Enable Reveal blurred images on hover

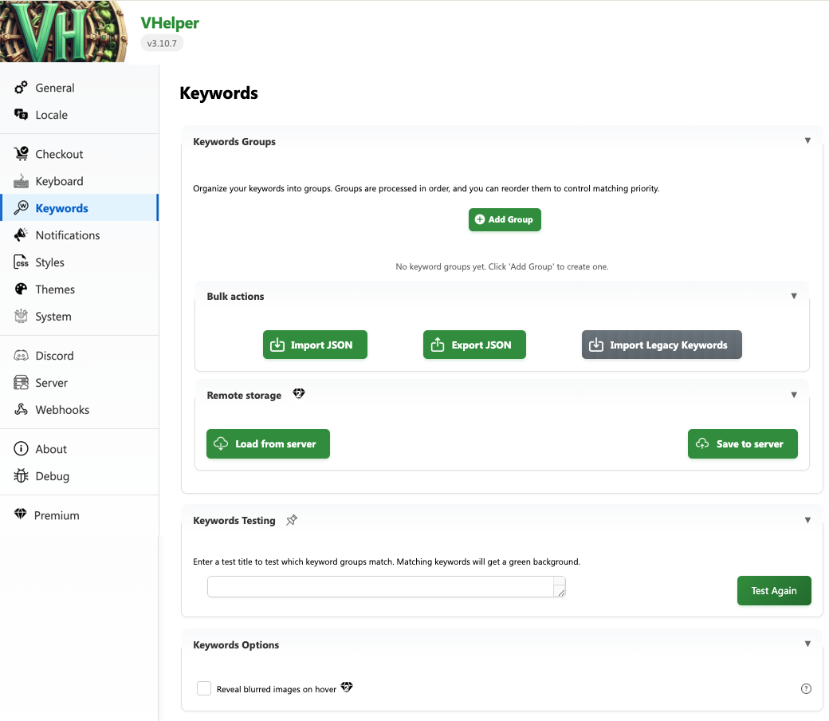pos(204,688)
